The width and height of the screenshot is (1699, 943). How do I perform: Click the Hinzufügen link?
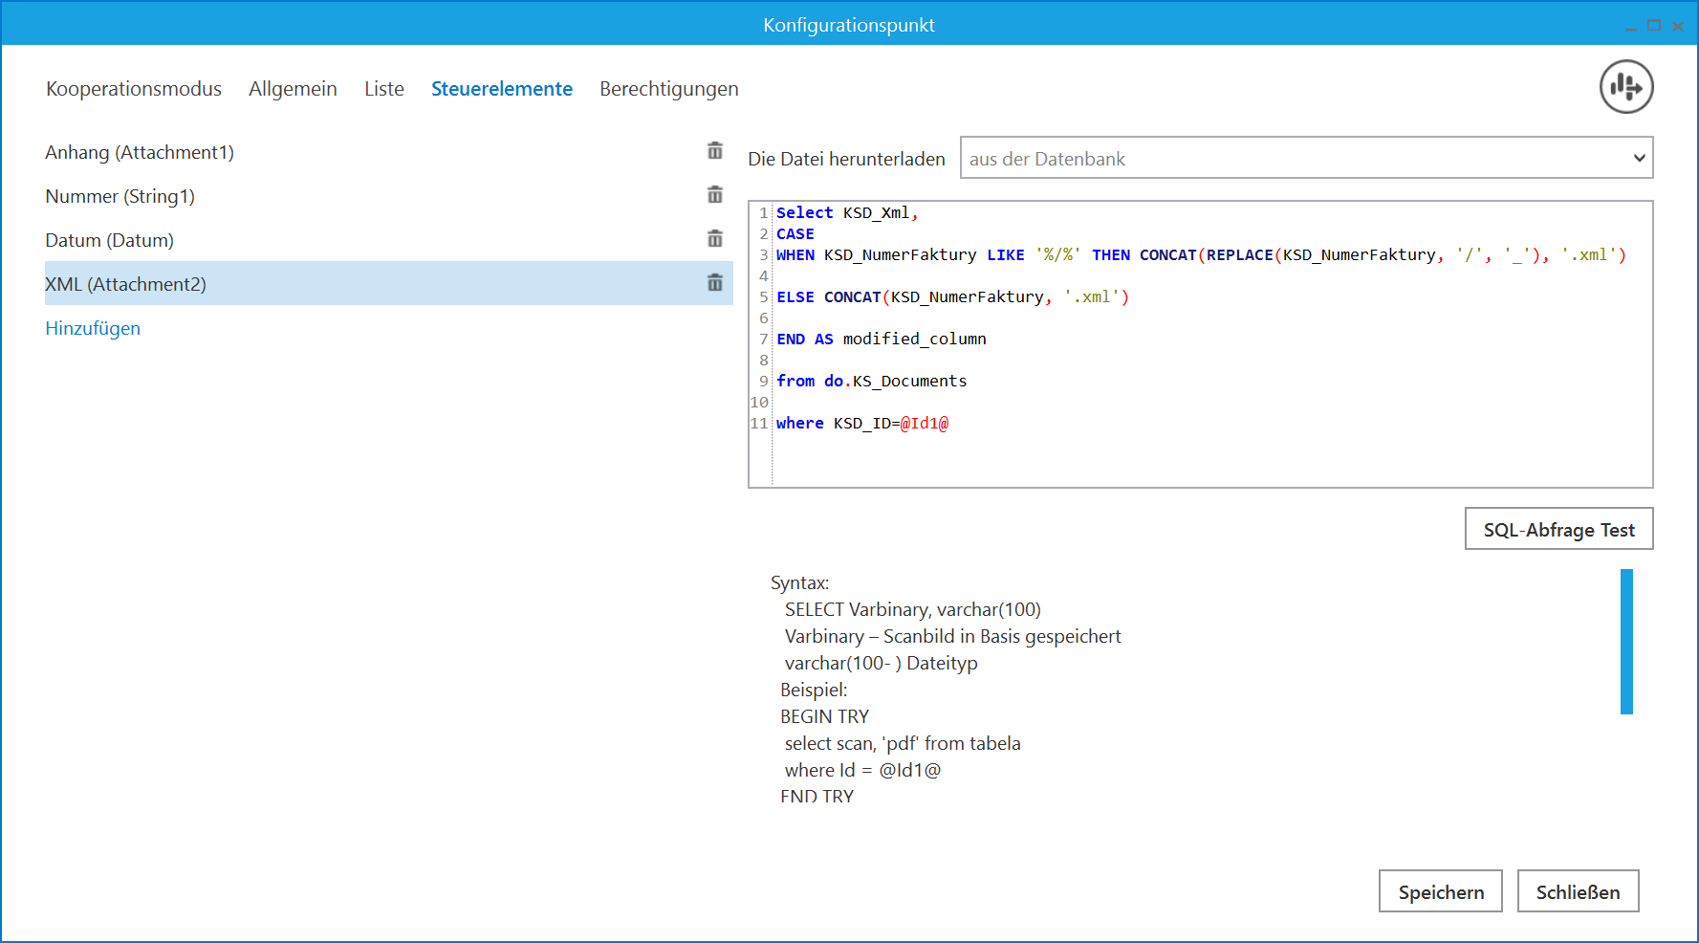click(93, 328)
